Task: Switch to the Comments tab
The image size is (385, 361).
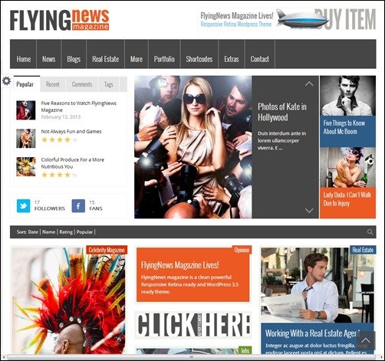Action: pos(82,84)
